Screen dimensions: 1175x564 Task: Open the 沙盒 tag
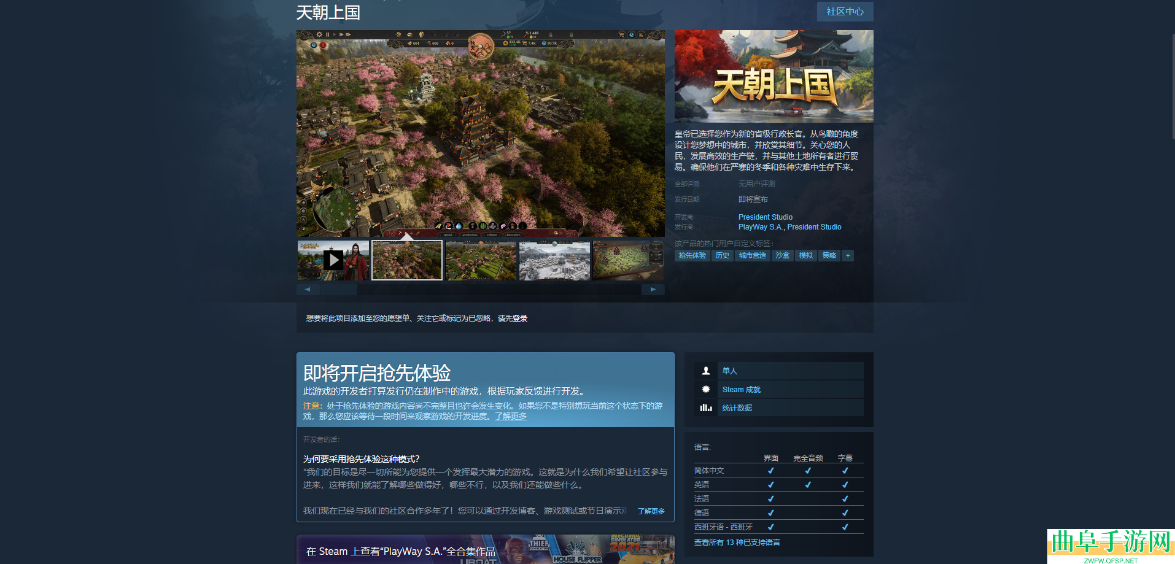pos(782,255)
